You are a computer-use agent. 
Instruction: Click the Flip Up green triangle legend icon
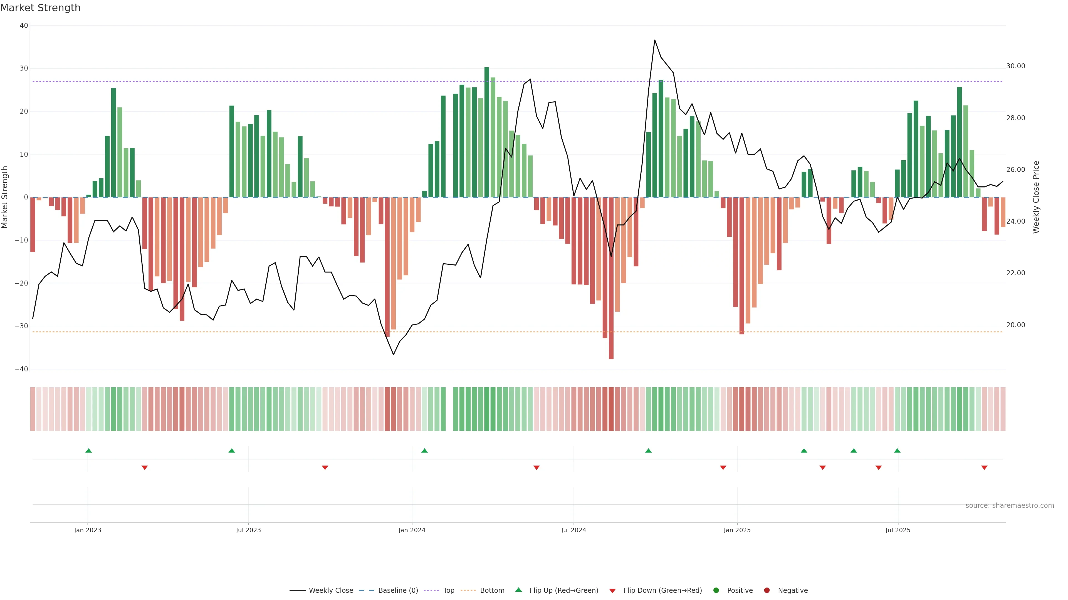click(518, 590)
